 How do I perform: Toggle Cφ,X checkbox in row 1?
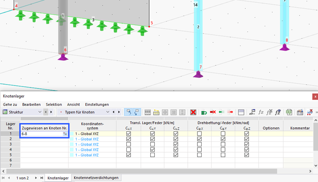tap(199, 134)
